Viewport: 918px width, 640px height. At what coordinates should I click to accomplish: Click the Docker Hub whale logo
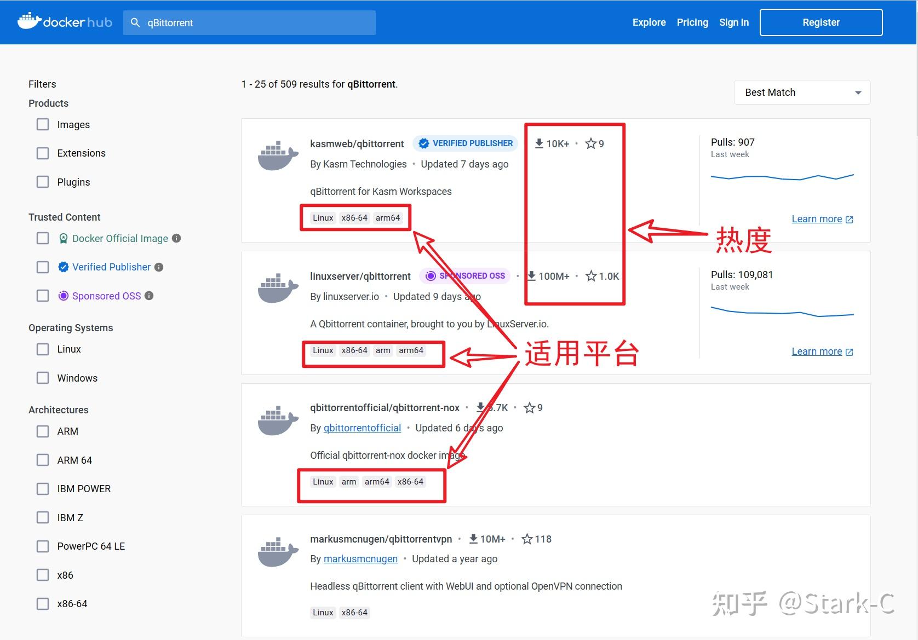tap(30, 21)
